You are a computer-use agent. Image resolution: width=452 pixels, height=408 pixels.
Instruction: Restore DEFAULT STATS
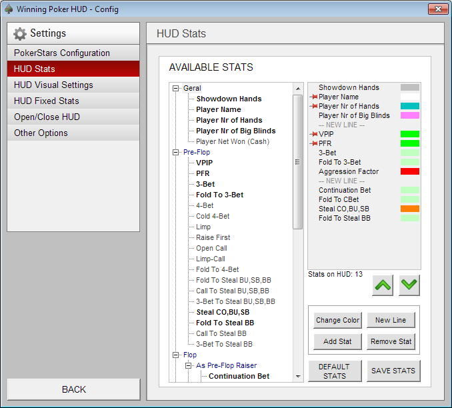point(335,371)
